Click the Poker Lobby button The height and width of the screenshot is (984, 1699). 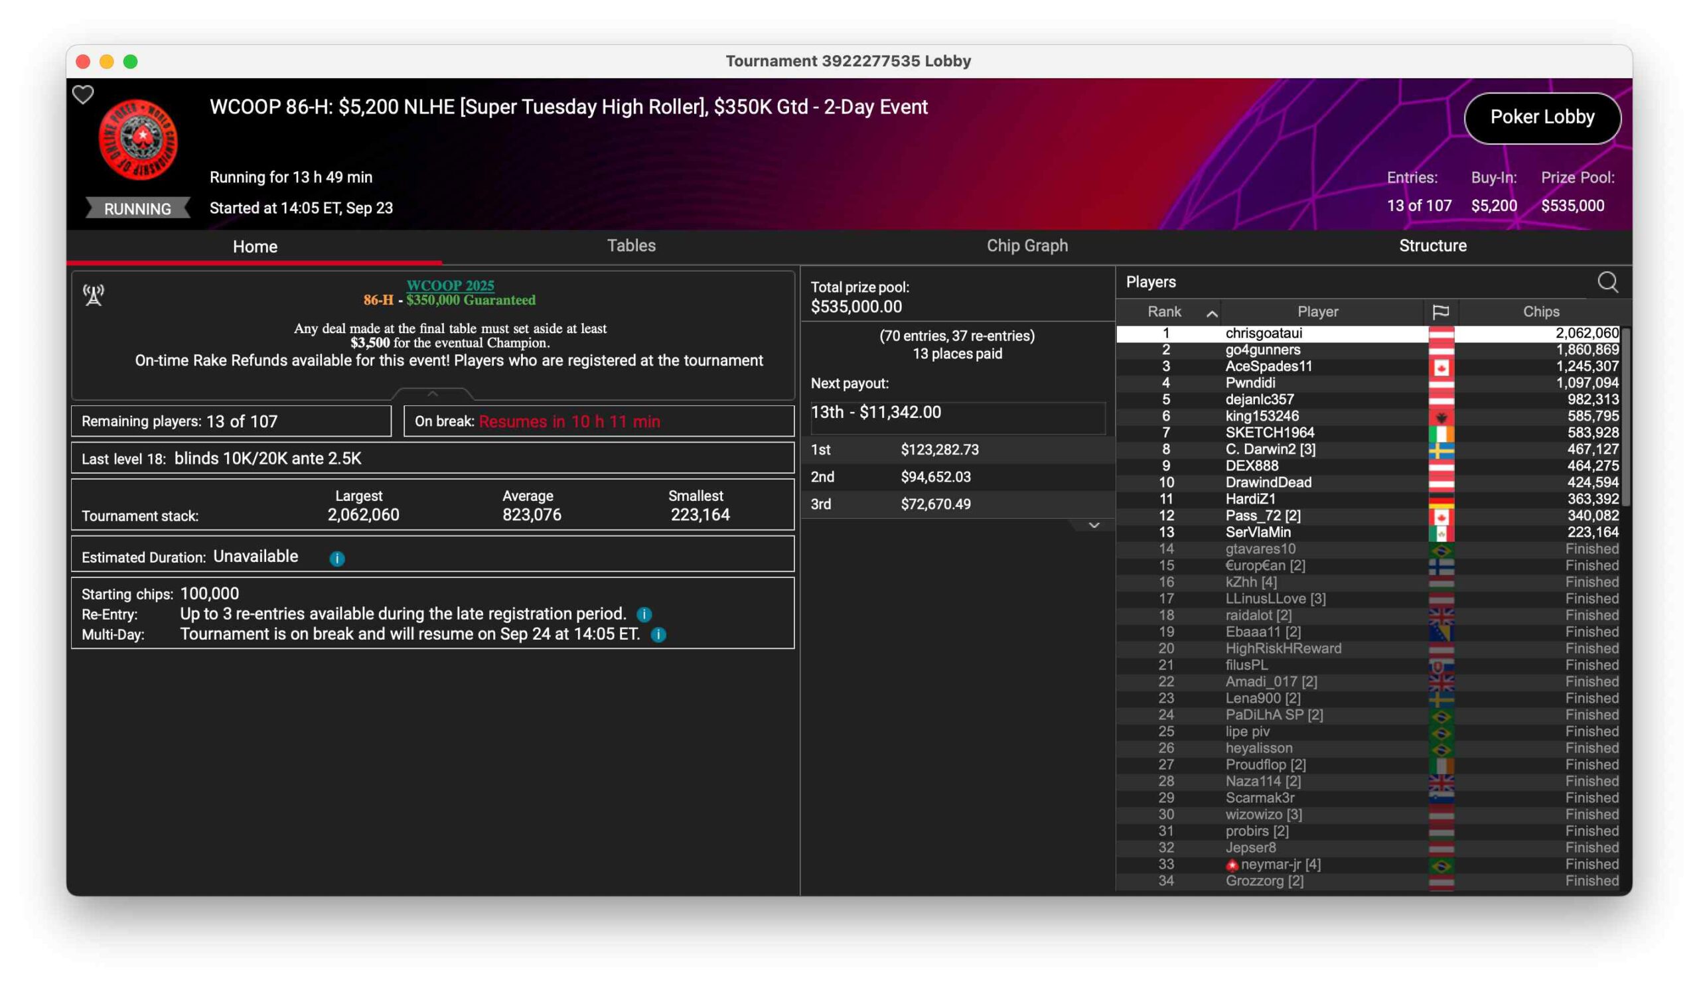[1542, 117]
